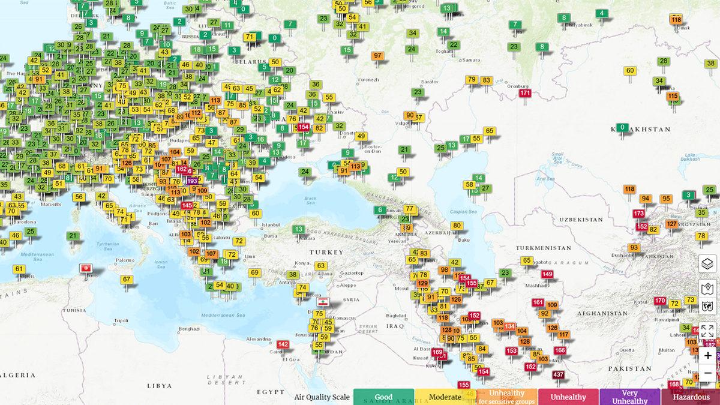Click the world map view icon

[x=707, y=307]
